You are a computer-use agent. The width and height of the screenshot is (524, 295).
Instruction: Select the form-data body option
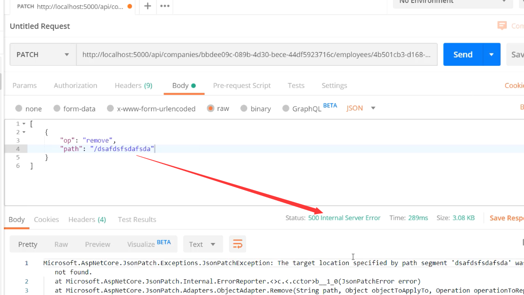click(x=57, y=108)
